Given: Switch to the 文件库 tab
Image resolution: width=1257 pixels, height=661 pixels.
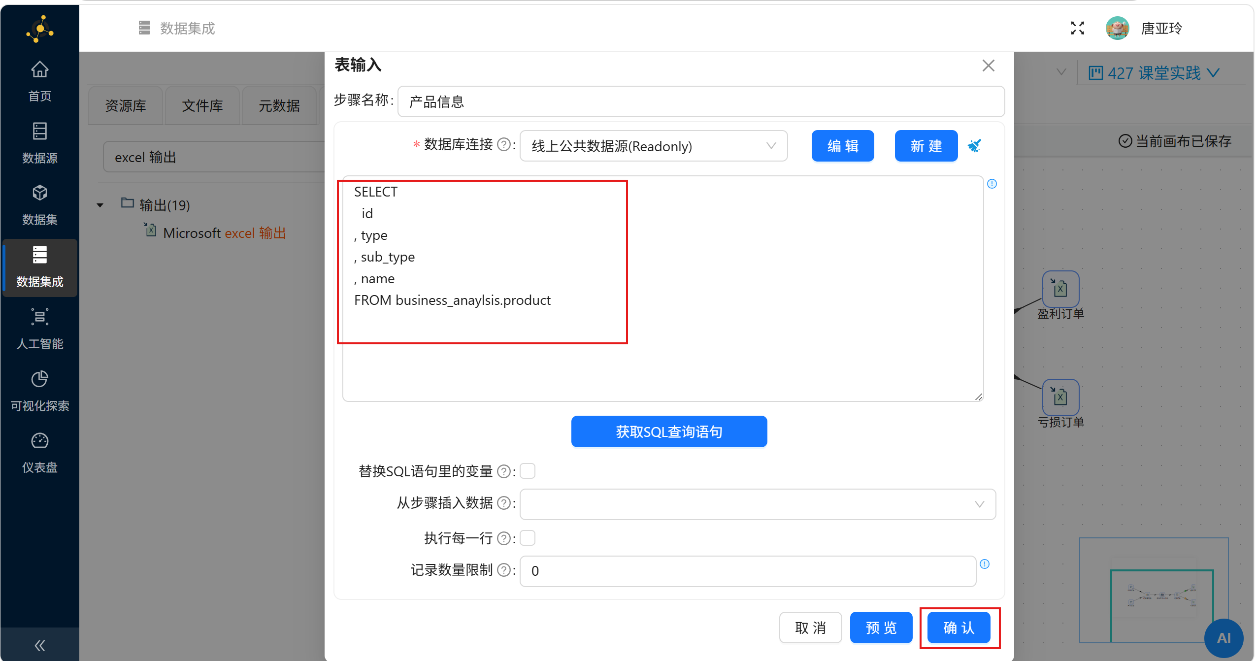Looking at the screenshot, I should pyautogui.click(x=202, y=105).
